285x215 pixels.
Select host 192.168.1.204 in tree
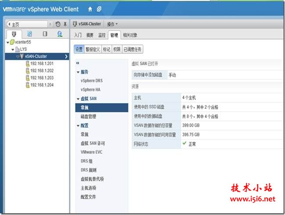[42, 85]
